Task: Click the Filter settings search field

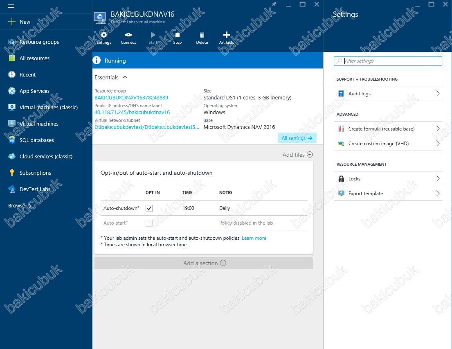Action: click(x=388, y=61)
